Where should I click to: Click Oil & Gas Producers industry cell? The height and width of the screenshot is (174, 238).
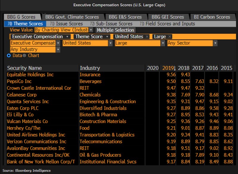coord(101,155)
